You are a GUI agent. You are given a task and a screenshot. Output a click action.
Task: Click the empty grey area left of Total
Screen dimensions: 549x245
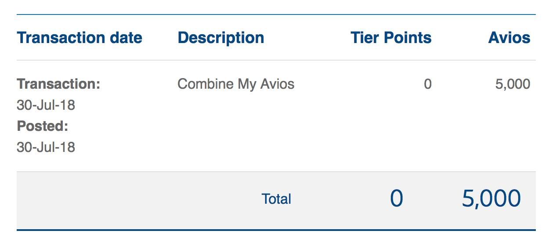132,200
